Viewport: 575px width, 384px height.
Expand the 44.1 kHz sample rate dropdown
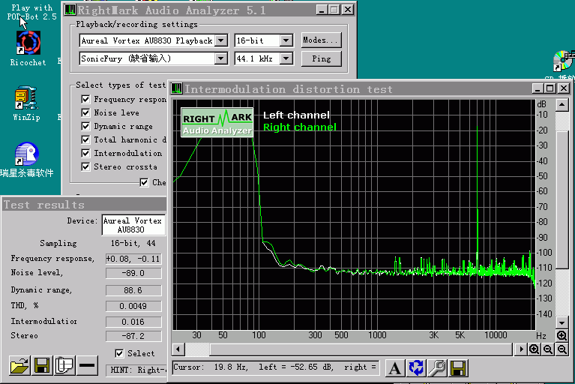click(x=286, y=58)
